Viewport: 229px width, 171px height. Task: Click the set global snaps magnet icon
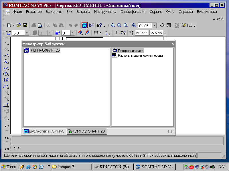(80, 33)
